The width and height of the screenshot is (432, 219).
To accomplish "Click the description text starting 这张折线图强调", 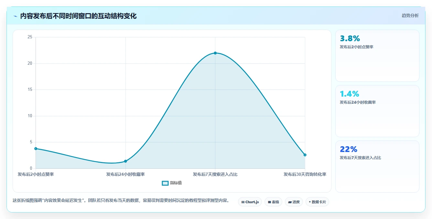I will (121, 200).
